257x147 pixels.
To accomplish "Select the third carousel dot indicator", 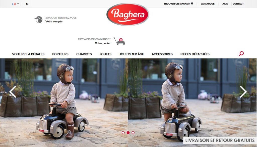I will click(133, 133).
